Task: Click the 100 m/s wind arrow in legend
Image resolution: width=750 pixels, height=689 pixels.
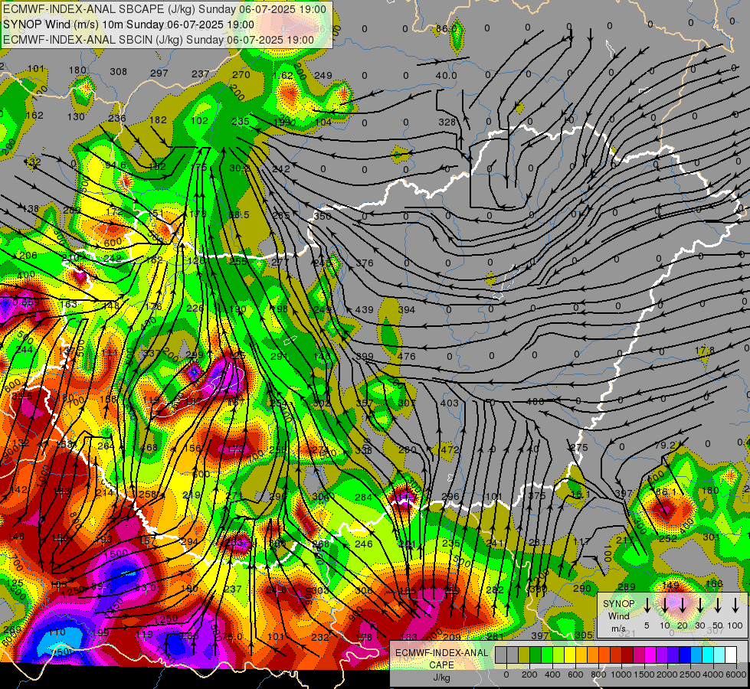Action: click(735, 606)
